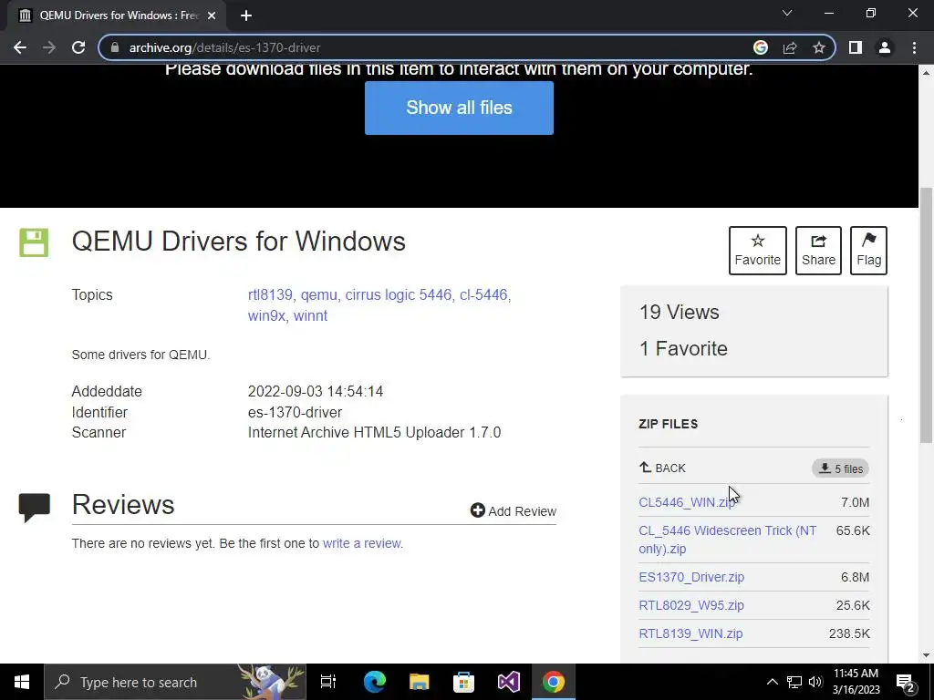
Task: Close the QEMU Drivers tab
Action: click(212, 15)
